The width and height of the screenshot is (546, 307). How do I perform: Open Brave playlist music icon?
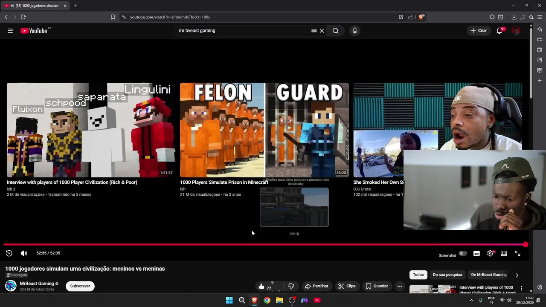point(523,17)
